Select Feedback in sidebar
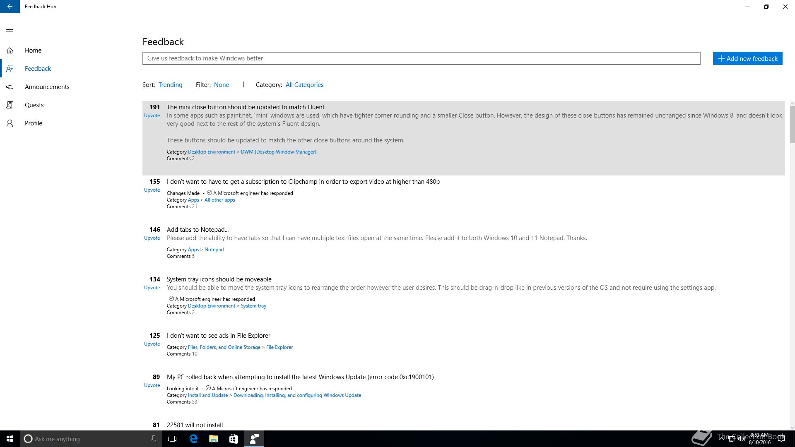The width and height of the screenshot is (795, 447). tap(38, 69)
